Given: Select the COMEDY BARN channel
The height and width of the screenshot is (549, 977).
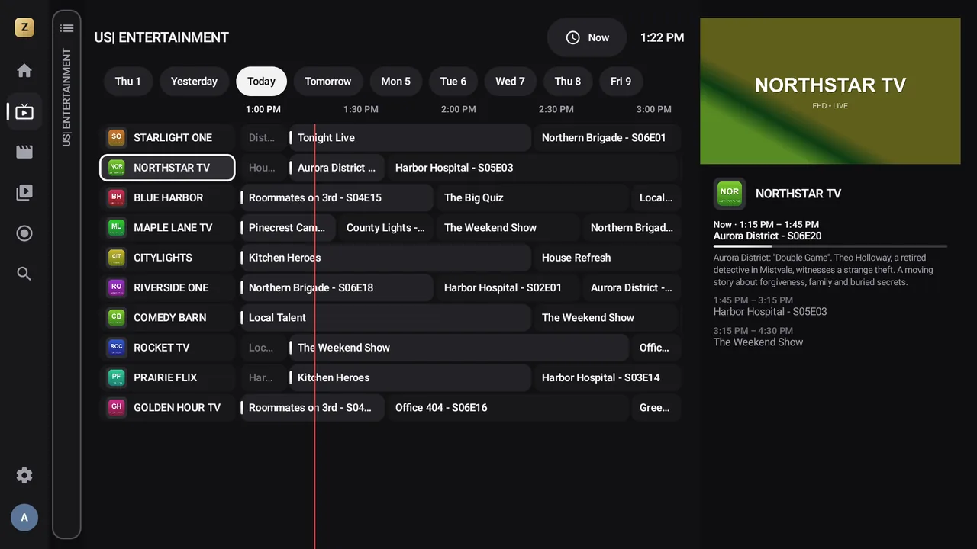Looking at the screenshot, I should pyautogui.click(x=167, y=318).
